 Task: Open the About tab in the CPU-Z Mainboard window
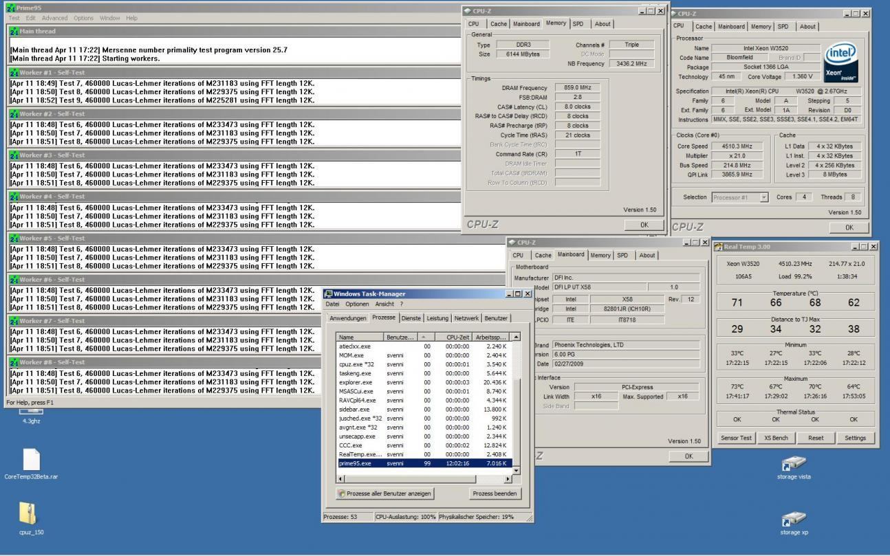(x=647, y=256)
